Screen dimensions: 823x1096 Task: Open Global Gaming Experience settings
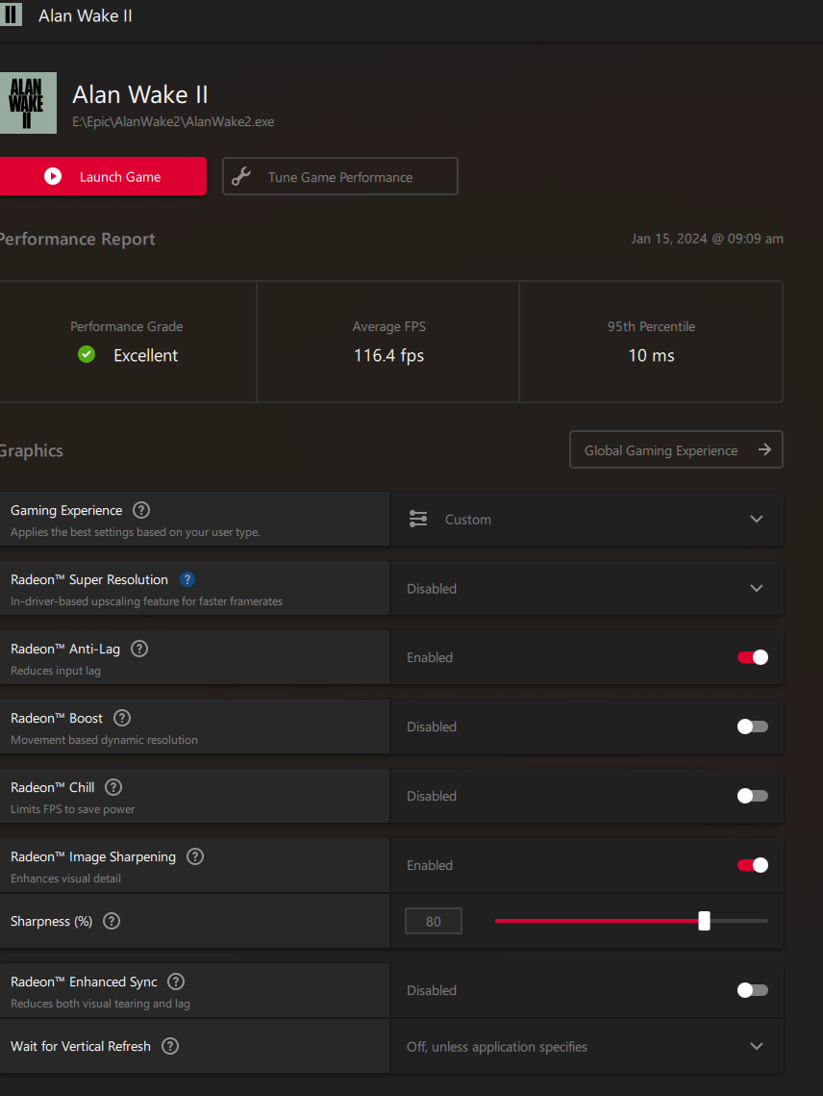coord(676,449)
